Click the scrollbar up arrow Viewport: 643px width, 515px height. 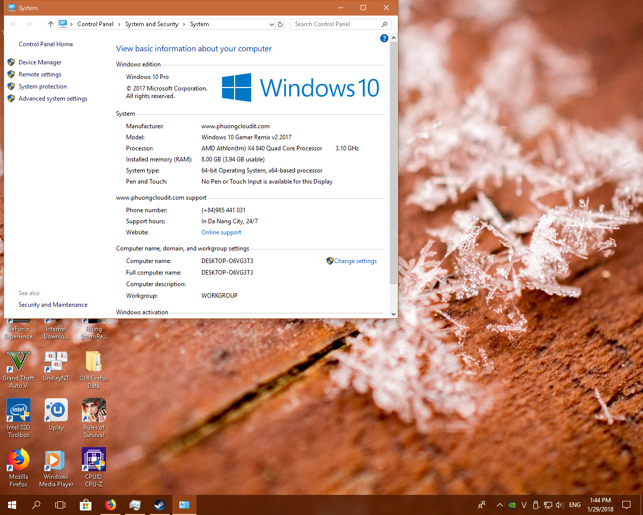(393, 38)
